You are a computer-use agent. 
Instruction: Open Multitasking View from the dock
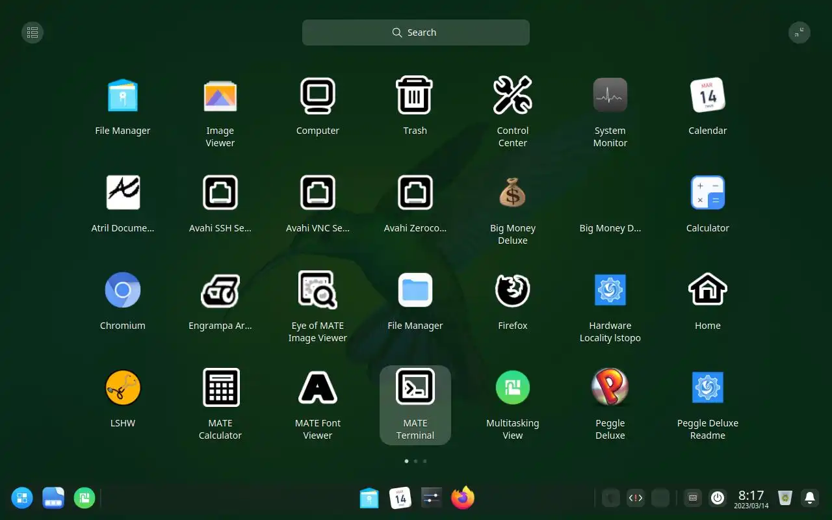click(x=84, y=499)
